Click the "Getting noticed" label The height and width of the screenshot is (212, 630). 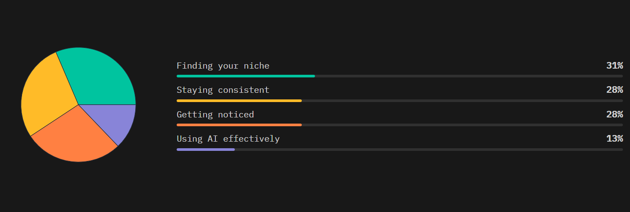pos(215,115)
